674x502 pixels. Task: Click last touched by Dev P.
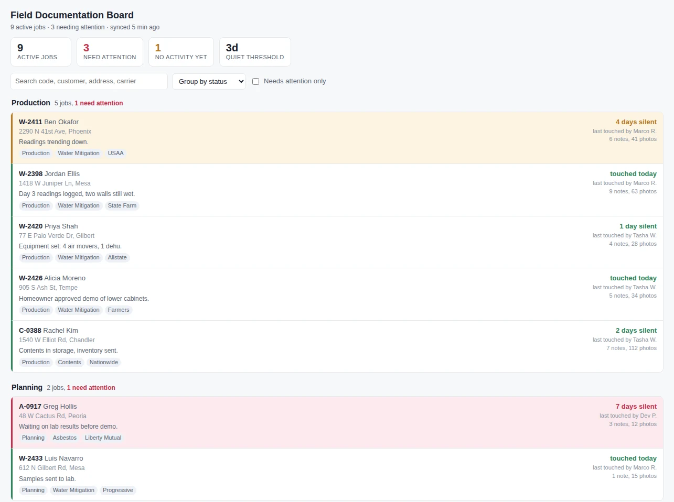[x=628, y=416]
